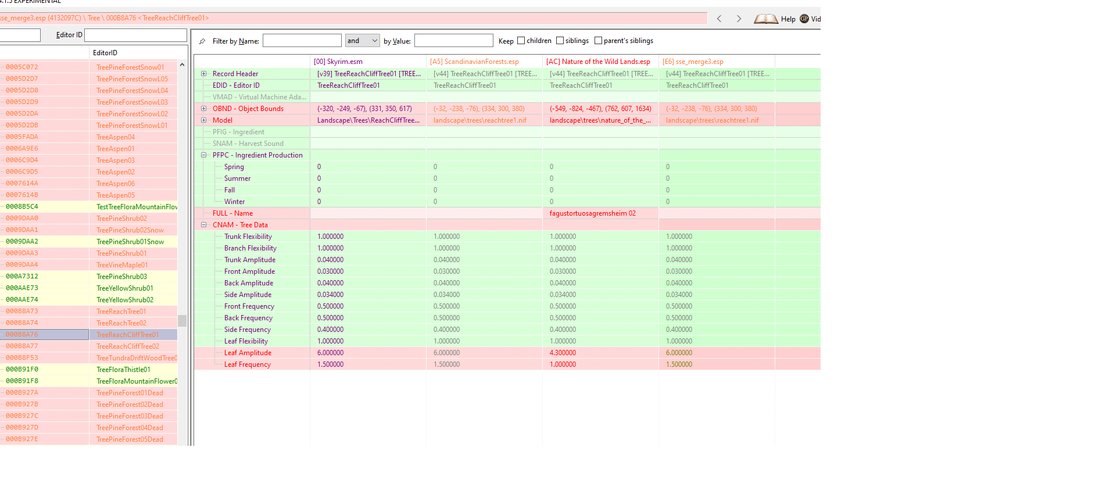Click Skyrim.esm Model path cell
Screen dimensions: 1099x490
coord(368,120)
